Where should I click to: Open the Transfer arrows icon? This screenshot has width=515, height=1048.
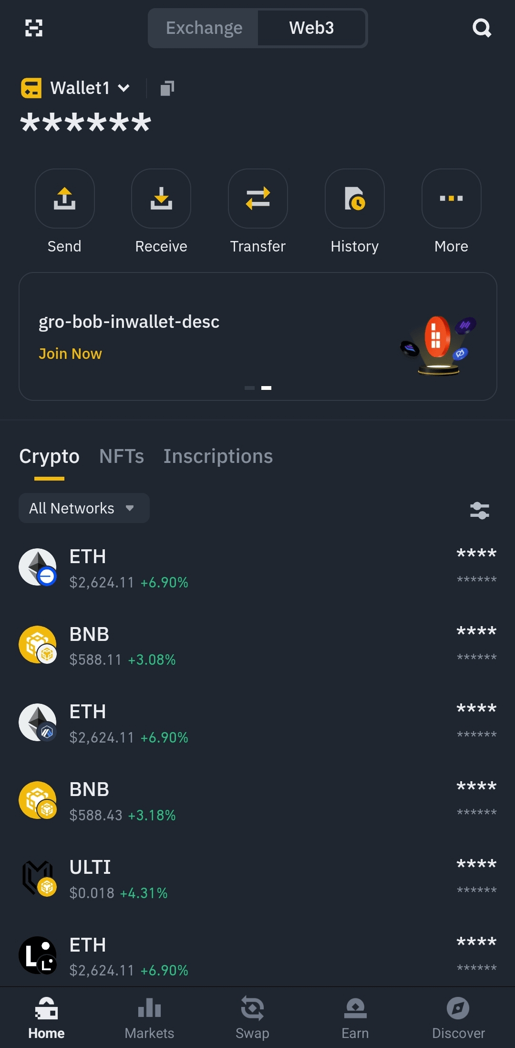click(258, 199)
